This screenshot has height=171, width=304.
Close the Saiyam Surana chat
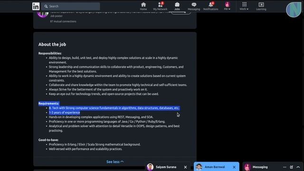(185, 167)
